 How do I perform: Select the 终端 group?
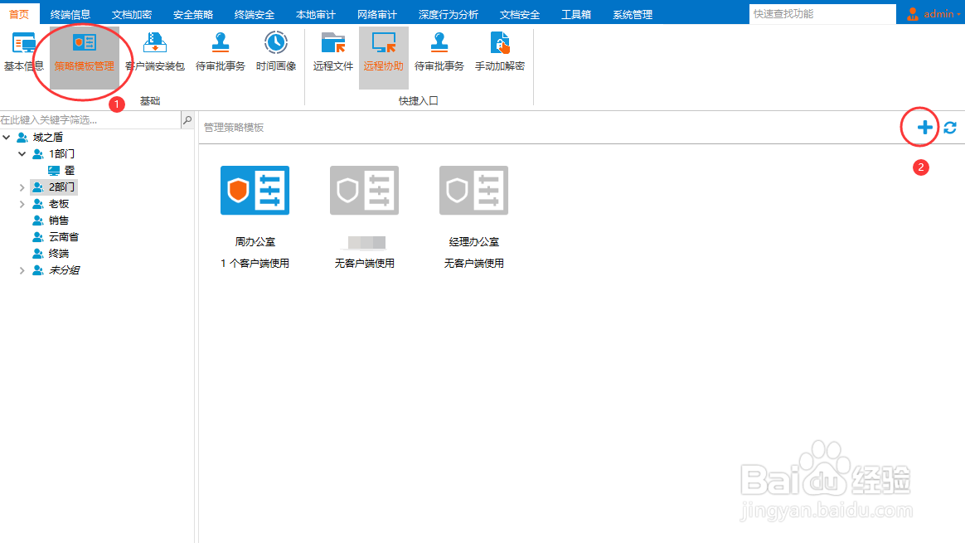(x=59, y=254)
